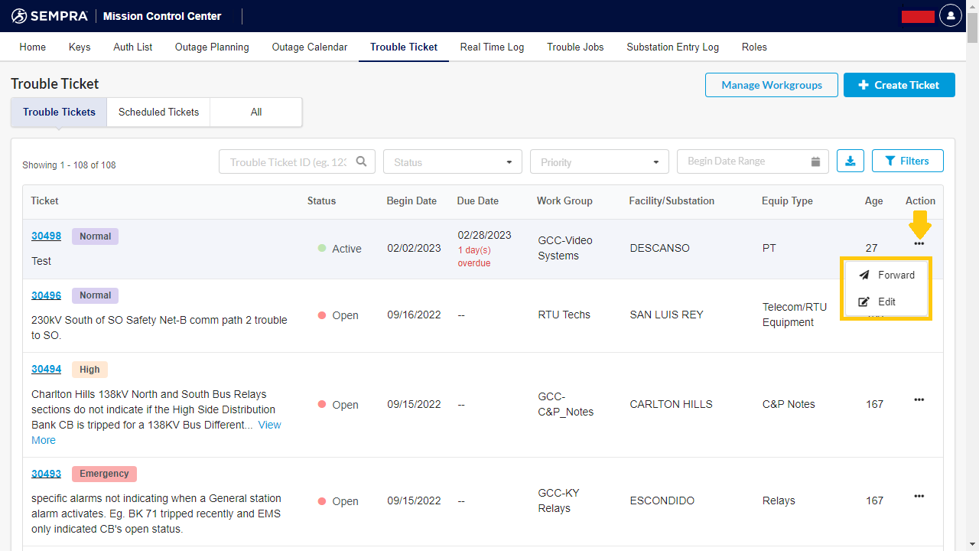
Task: Open ticket 30496 link
Action: point(46,295)
